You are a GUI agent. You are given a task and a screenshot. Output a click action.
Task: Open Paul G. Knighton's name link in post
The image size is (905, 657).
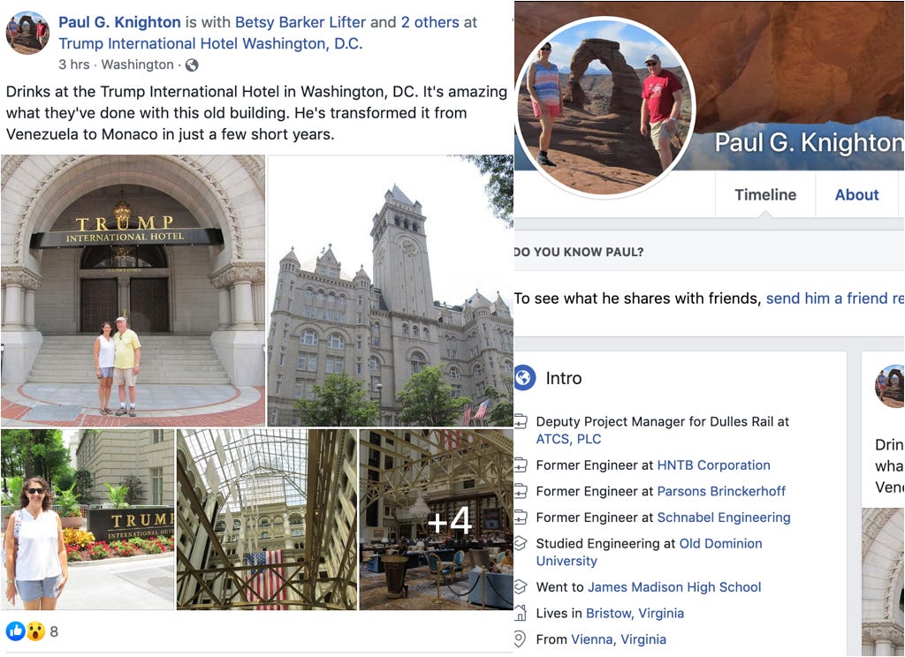pyautogui.click(x=119, y=22)
